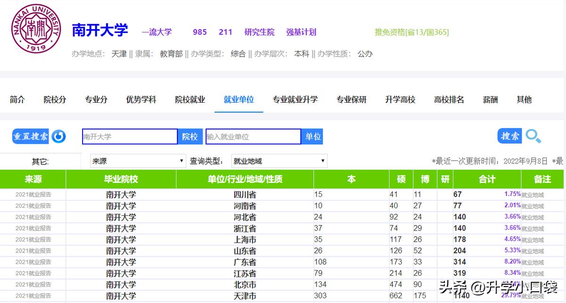Click the blue magnifying glass search icon

533,136
